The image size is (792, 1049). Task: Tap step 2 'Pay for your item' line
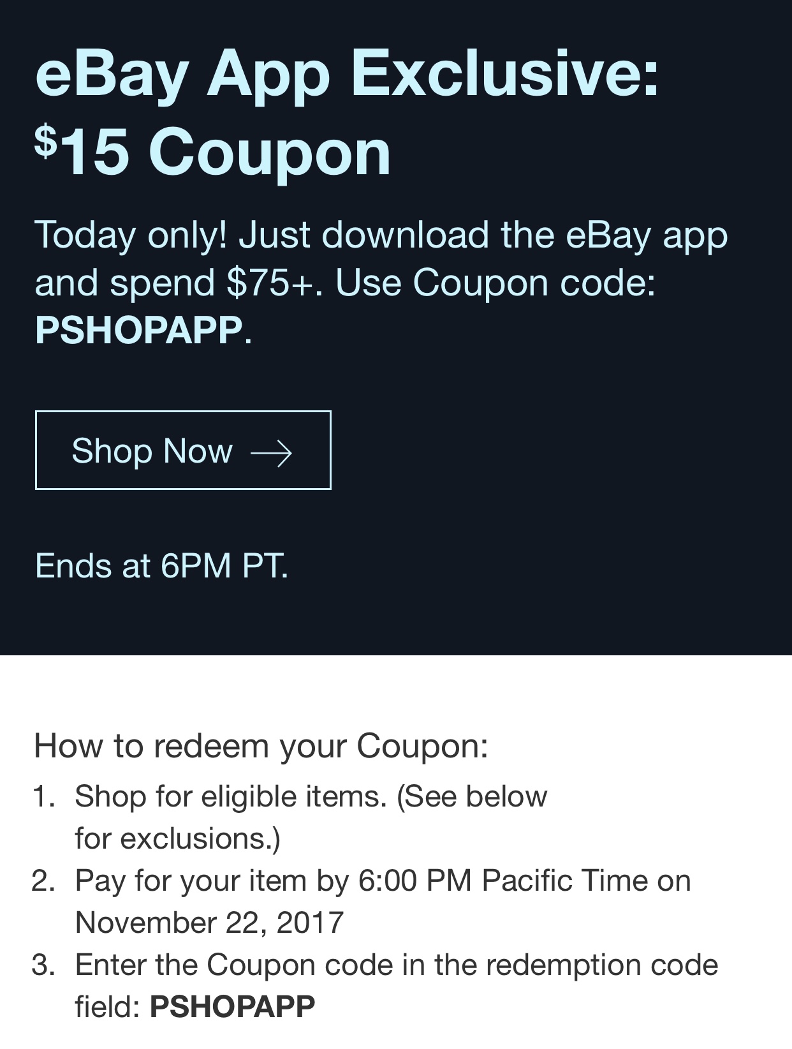[383, 881]
